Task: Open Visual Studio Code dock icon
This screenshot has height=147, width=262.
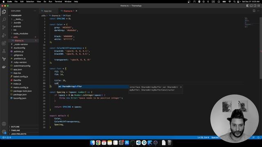Action: [138, 143]
